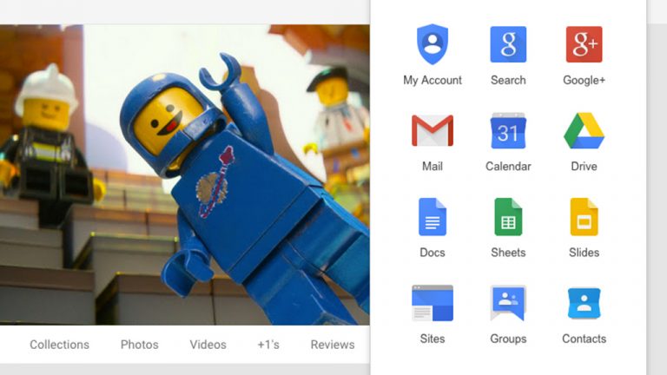
Task: Switch to the Reviews tab
Action: [333, 345]
